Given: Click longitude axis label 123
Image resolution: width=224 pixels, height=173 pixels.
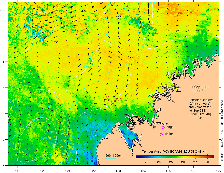Looking at the screenshot, I should (x=118, y=171).
